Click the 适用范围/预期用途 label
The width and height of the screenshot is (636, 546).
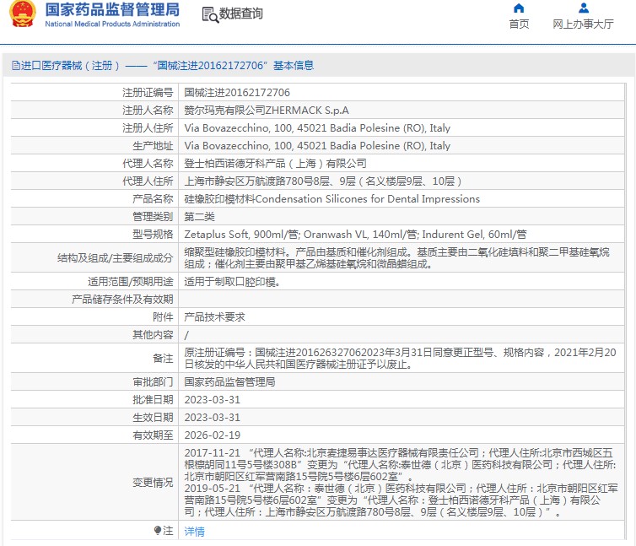point(130,281)
